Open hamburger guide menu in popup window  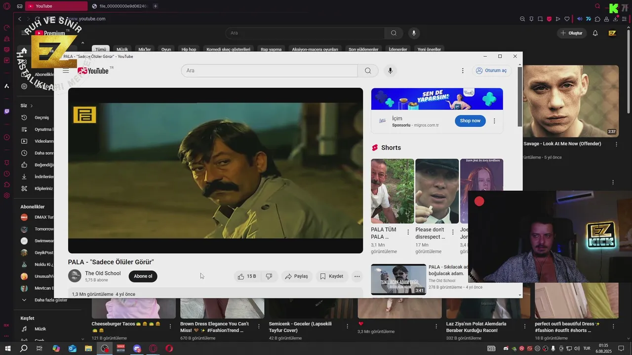pos(66,71)
